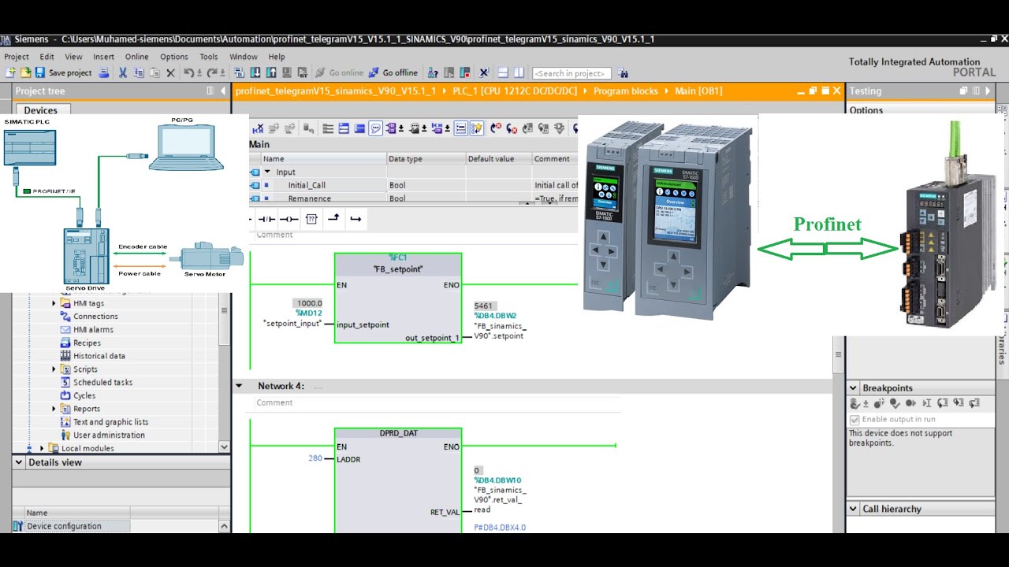Open the Tools menu
The height and width of the screenshot is (567, 1009).
pyautogui.click(x=209, y=57)
